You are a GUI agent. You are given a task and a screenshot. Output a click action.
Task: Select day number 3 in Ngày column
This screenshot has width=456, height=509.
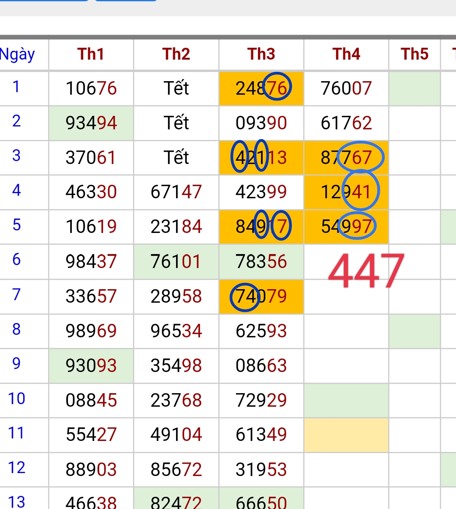(x=16, y=156)
